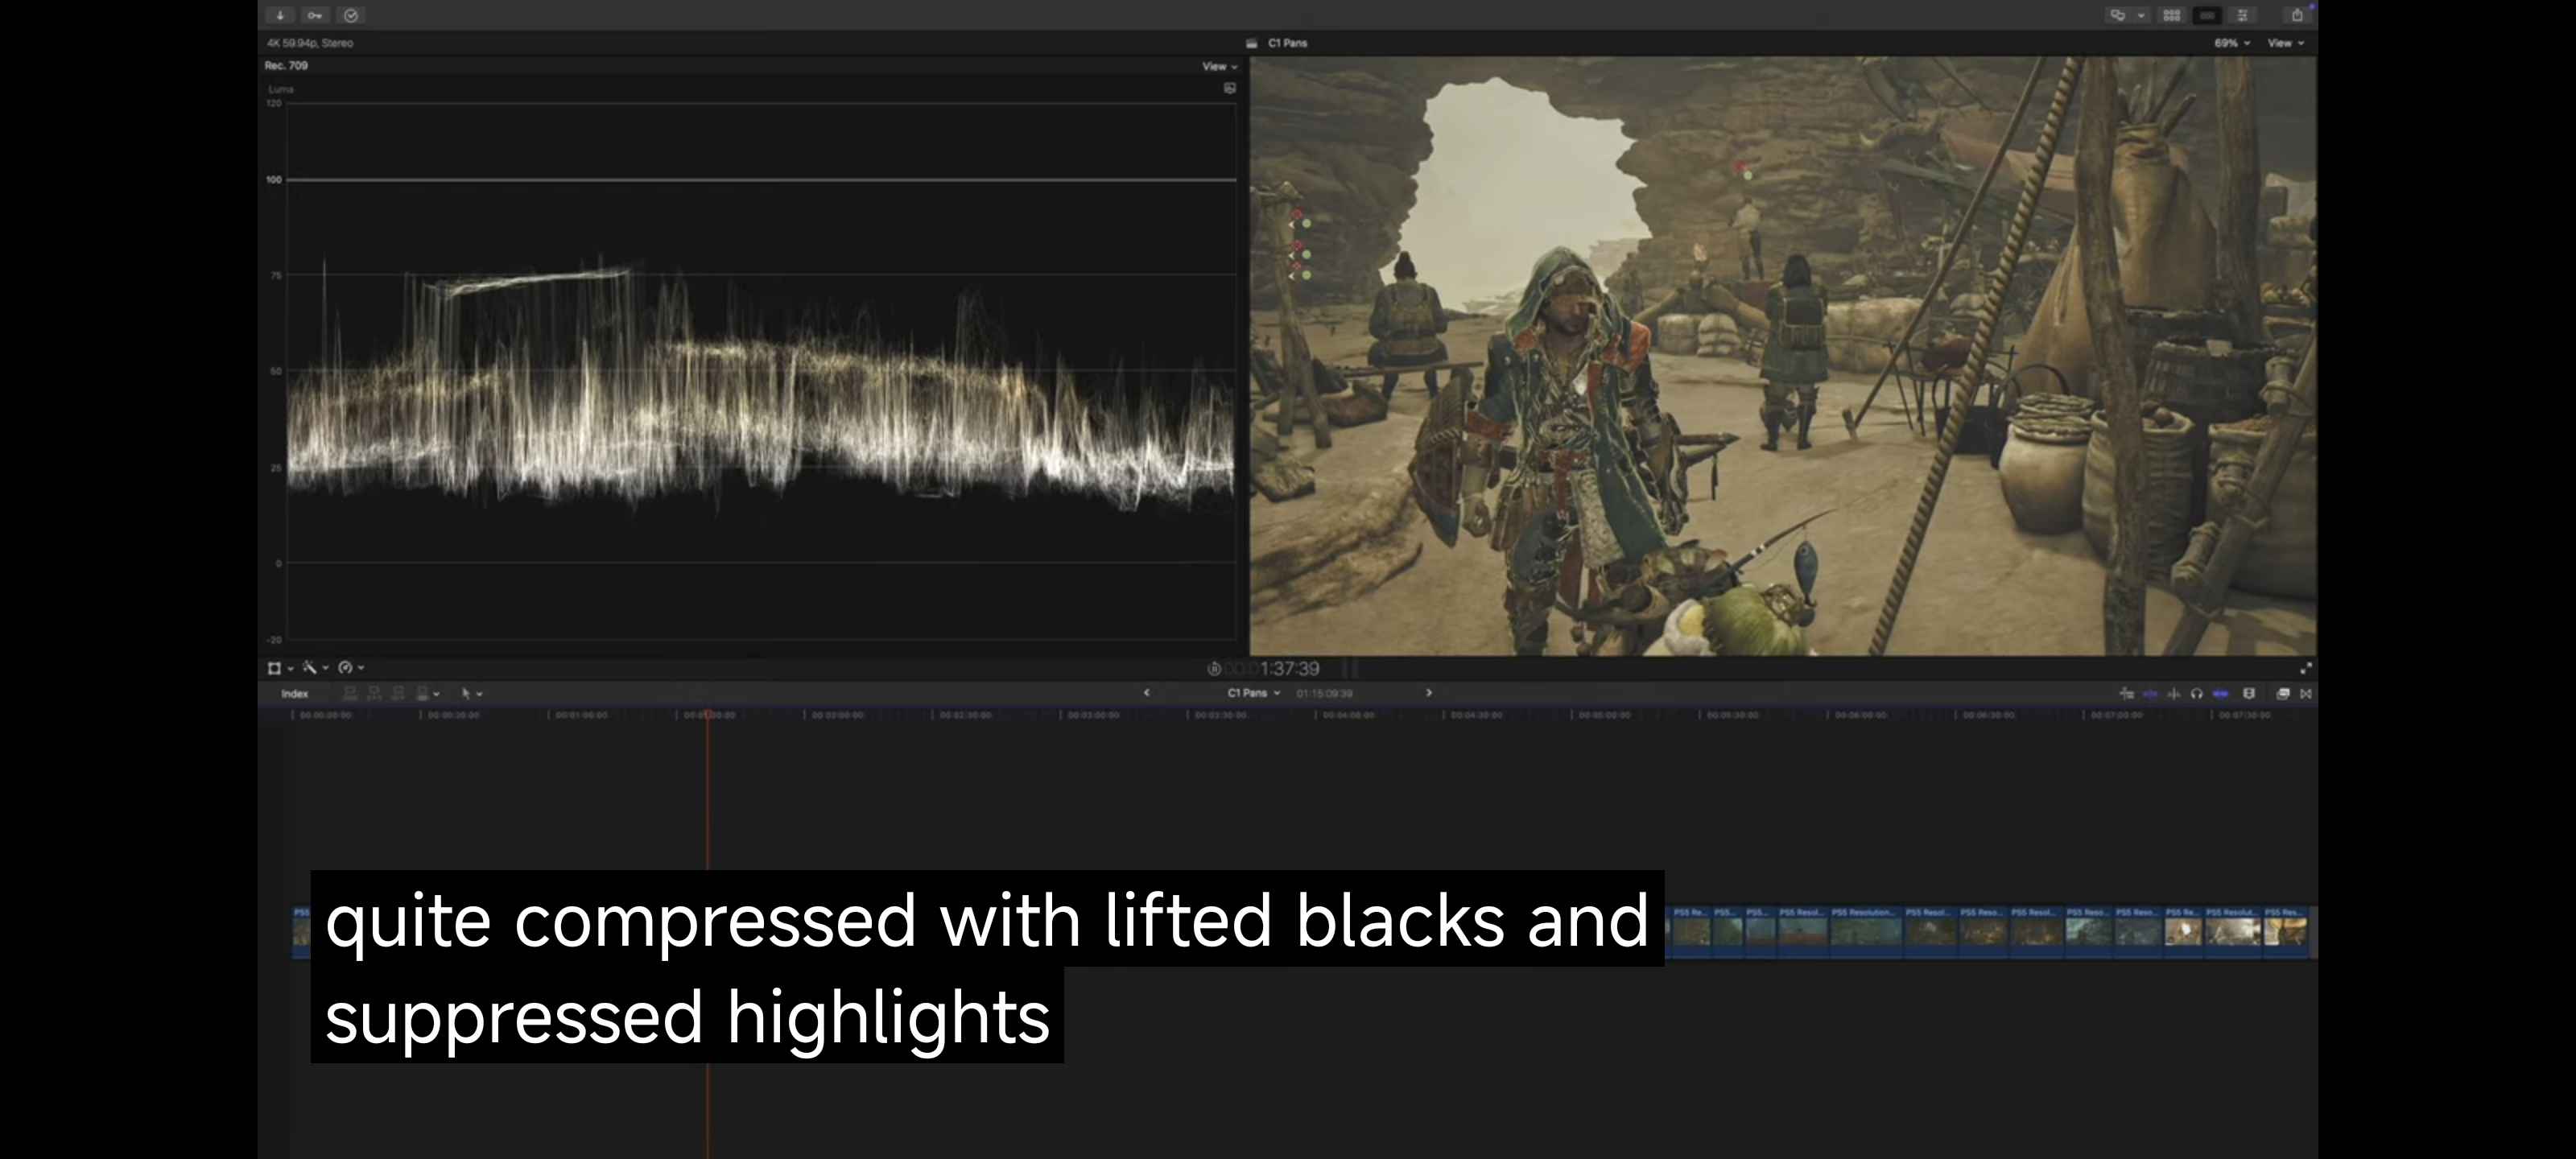The width and height of the screenshot is (2576, 1159).
Task: Open the timeline Index button
Action: pos(295,694)
